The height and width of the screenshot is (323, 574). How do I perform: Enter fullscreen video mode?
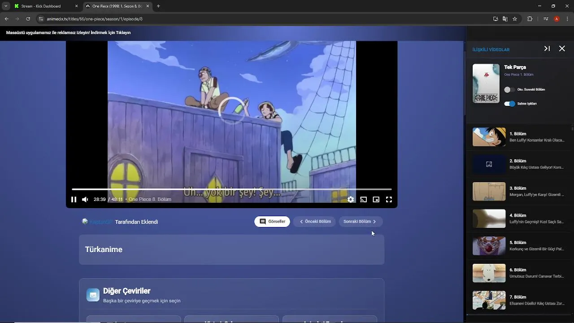point(389,200)
